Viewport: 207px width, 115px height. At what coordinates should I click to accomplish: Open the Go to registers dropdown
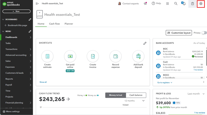point(165,83)
